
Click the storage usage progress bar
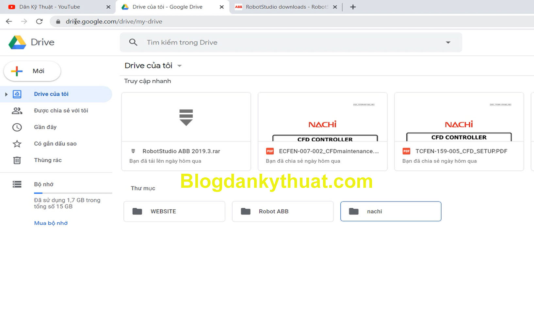(x=73, y=193)
